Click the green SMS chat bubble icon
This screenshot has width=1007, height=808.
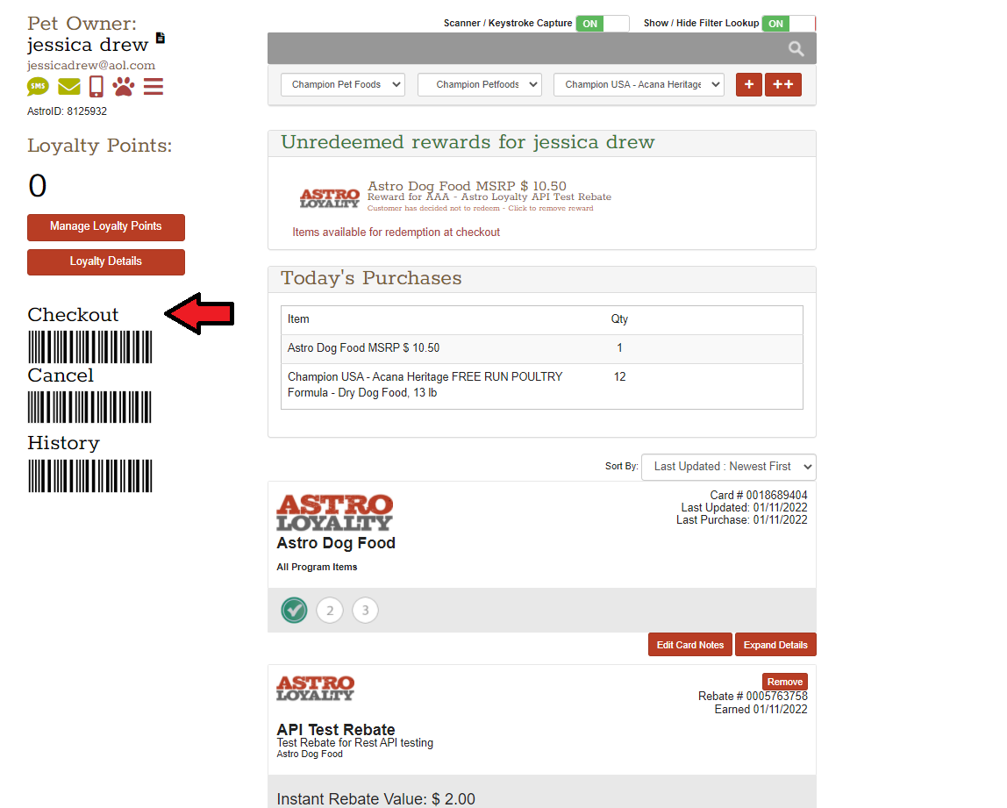(39, 87)
